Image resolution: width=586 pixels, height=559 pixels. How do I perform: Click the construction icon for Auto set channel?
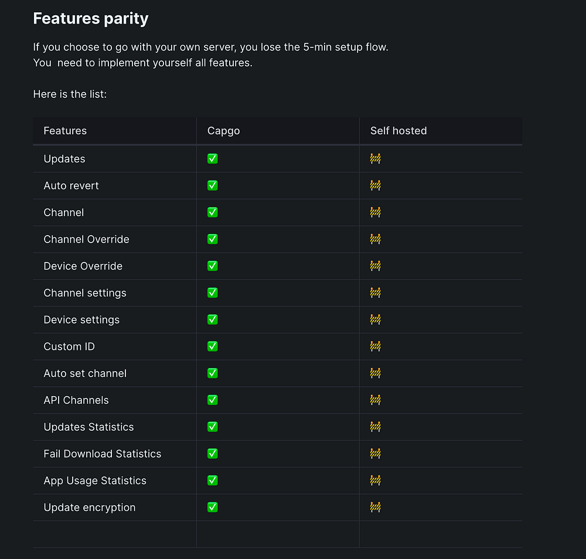coord(376,373)
